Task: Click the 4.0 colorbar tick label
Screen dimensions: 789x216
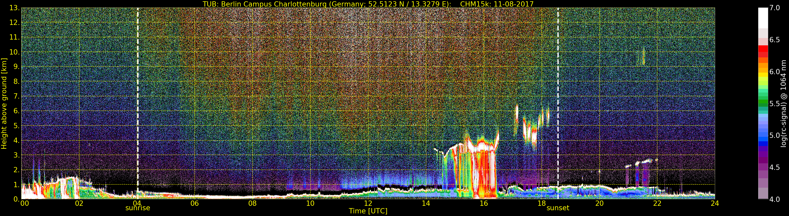Action: 775,199
